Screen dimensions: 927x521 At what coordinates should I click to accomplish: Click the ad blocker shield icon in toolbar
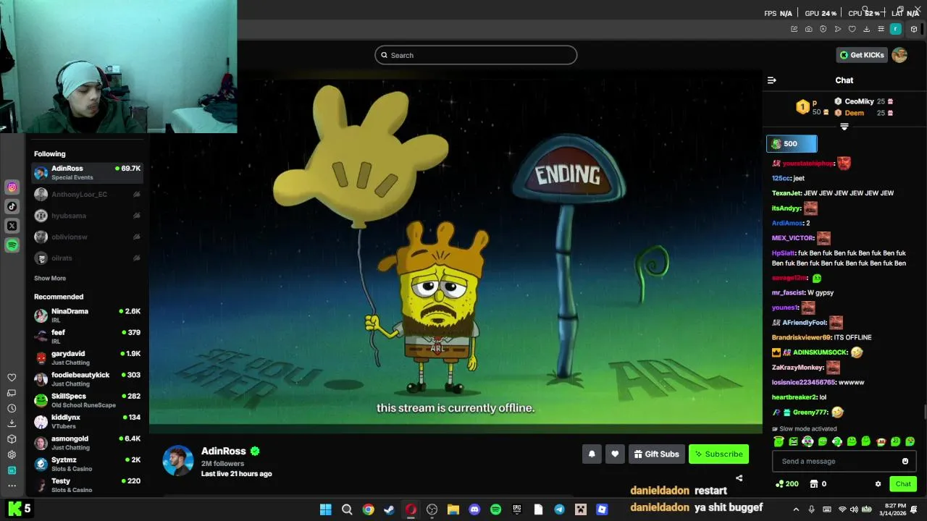[823, 29]
